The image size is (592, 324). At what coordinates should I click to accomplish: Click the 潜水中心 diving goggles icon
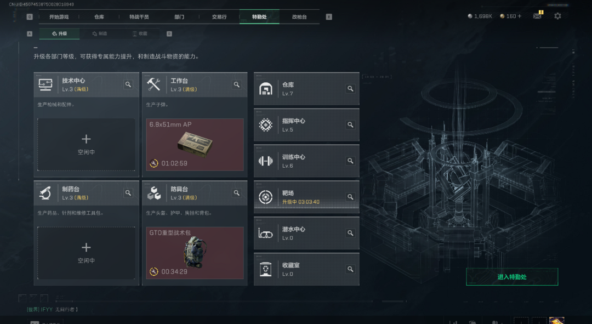coord(265,234)
